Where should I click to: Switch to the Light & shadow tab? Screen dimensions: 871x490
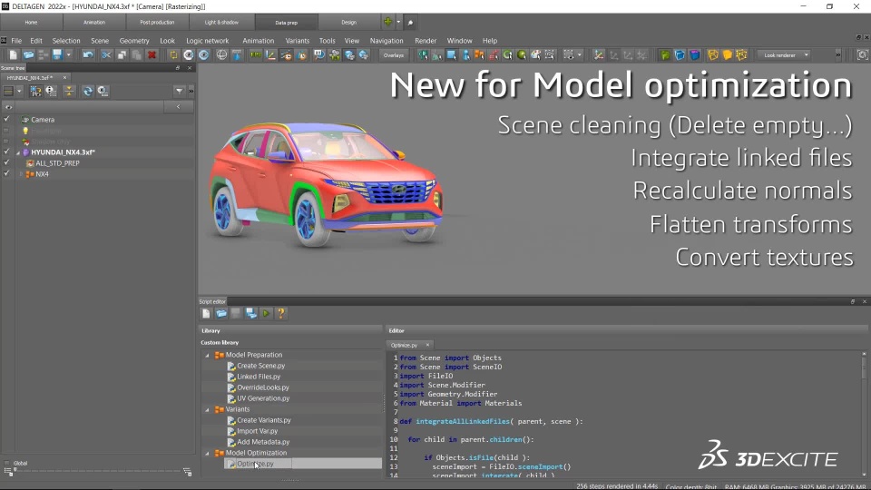tap(222, 22)
